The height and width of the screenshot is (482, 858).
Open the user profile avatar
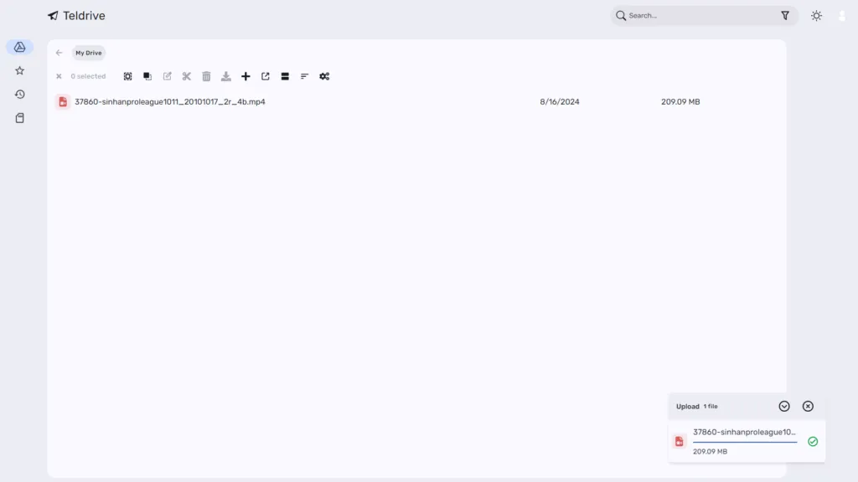pos(841,15)
